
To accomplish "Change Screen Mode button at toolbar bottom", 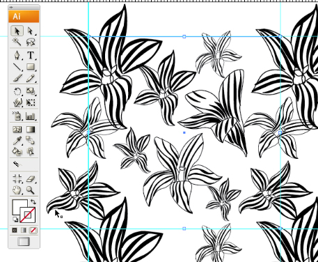I will point(24,241).
